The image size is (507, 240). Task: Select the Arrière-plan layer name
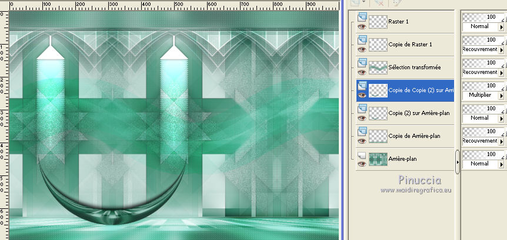[x=402, y=159]
